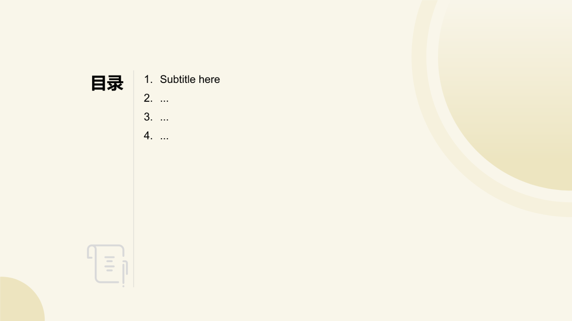Select the text lines inside the scroll icon
Screen dimensions: 572x321
pos(109,264)
